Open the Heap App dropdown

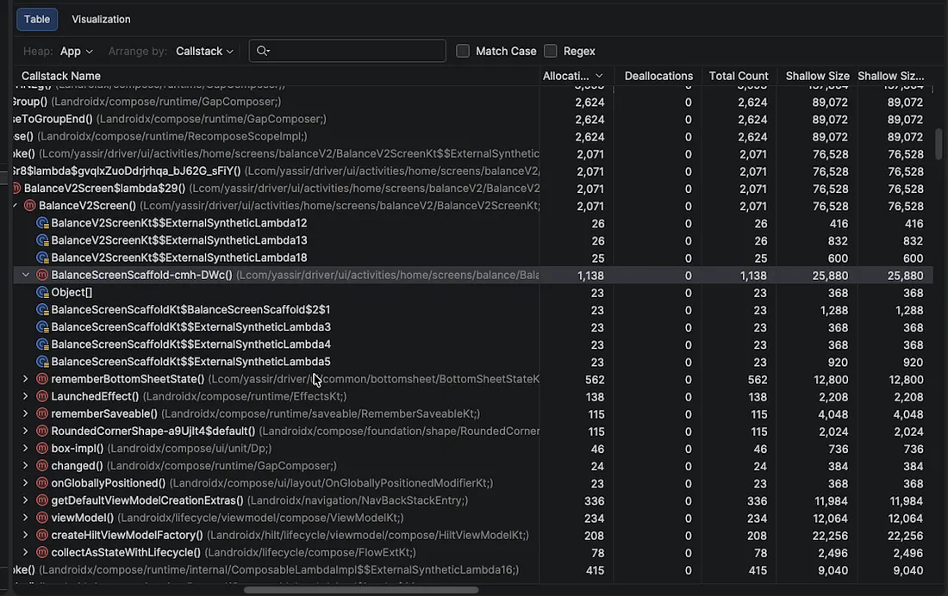[76, 52]
